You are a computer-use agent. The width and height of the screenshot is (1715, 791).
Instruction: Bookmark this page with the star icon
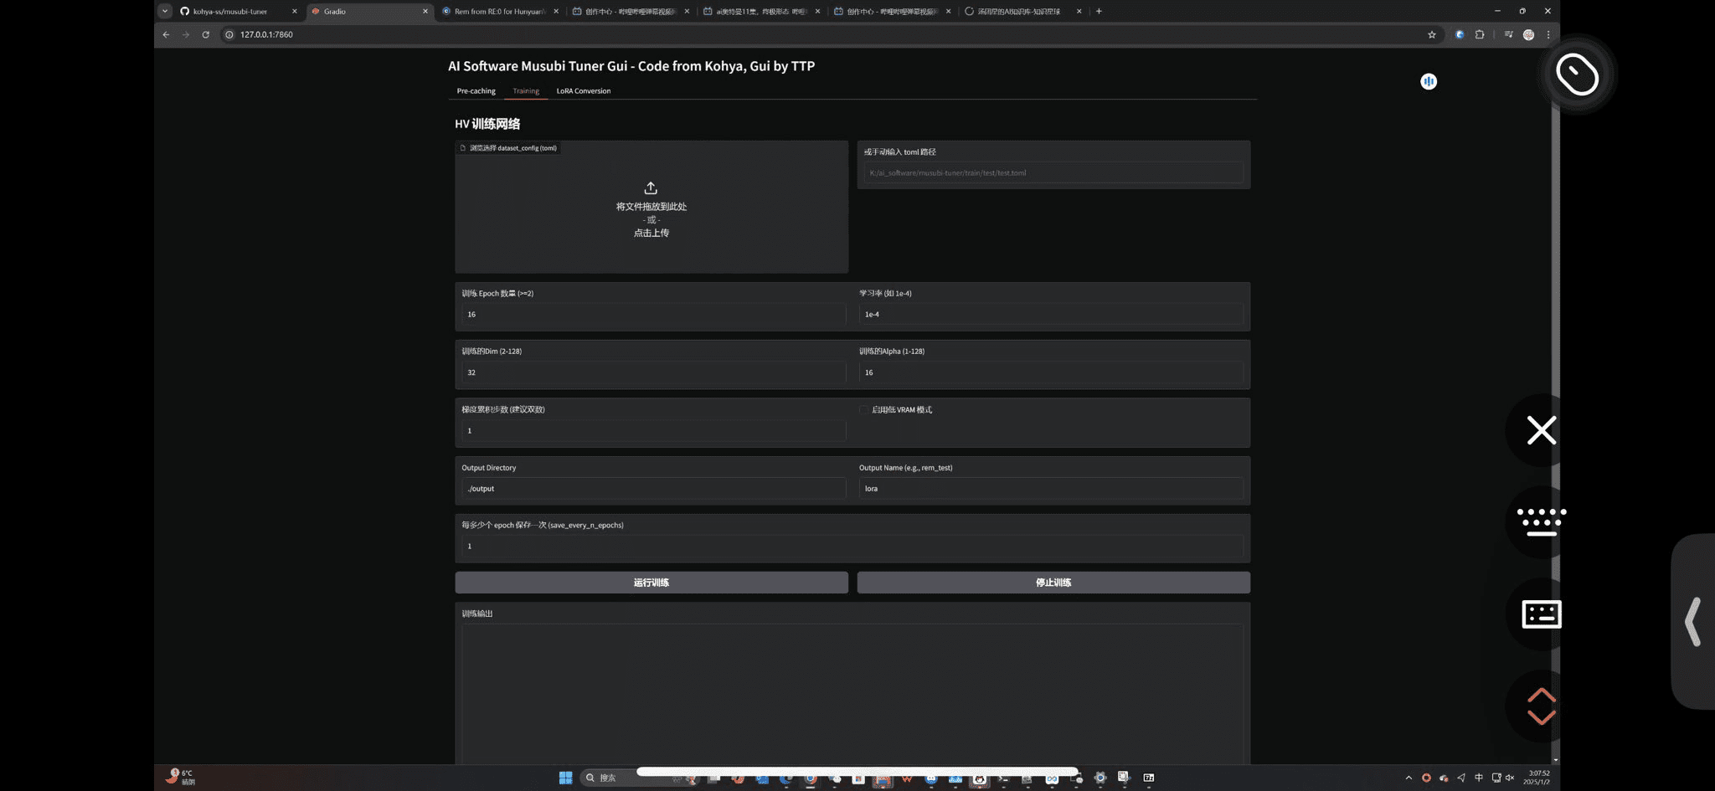click(1432, 34)
